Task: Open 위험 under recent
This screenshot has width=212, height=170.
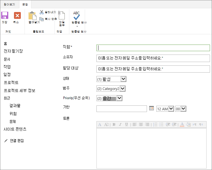Action: pos(13,113)
